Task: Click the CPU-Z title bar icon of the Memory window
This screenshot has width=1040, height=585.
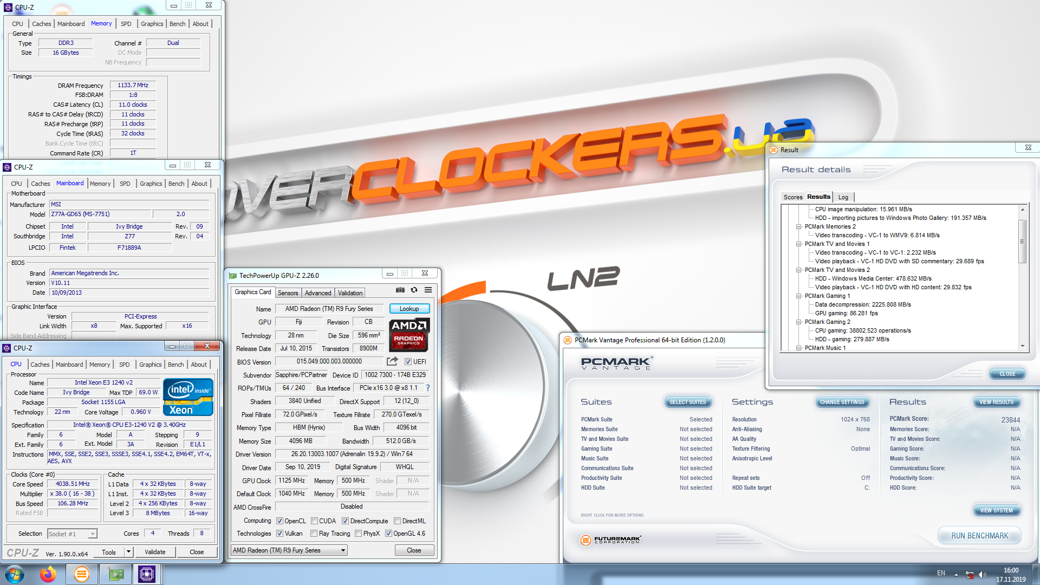Action: 8,8
